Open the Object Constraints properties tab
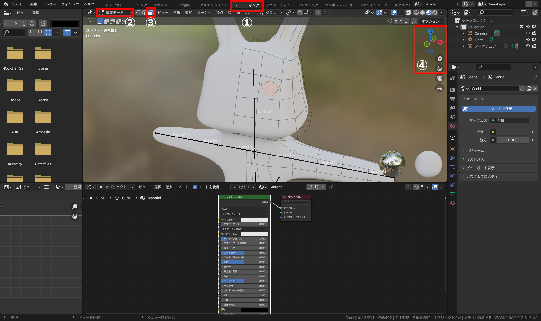This screenshot has width=541, height=321. tap(452, 185)
